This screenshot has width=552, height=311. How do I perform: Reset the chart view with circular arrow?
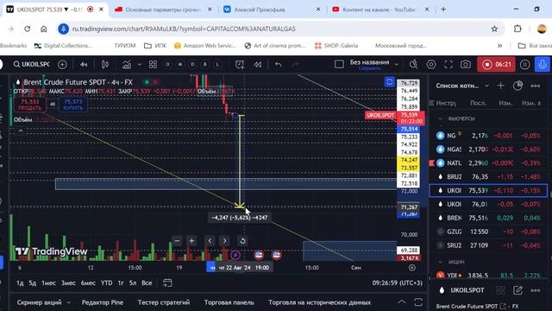242,241
